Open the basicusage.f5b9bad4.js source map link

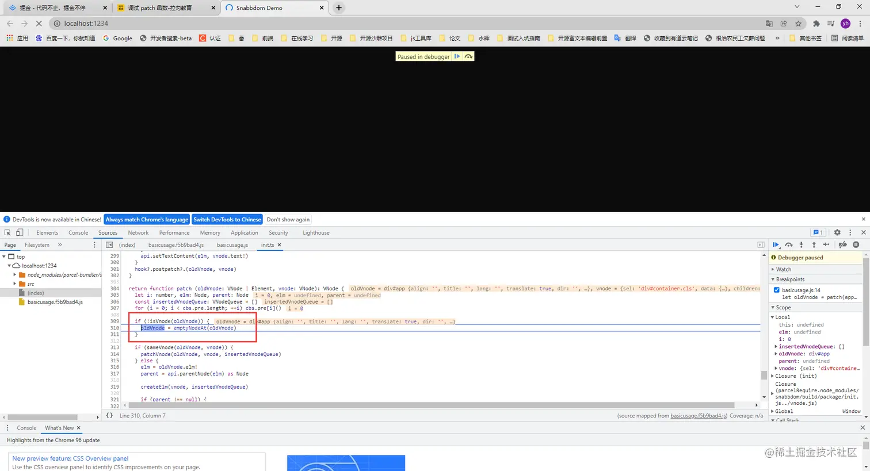click(x=699, y=416)
